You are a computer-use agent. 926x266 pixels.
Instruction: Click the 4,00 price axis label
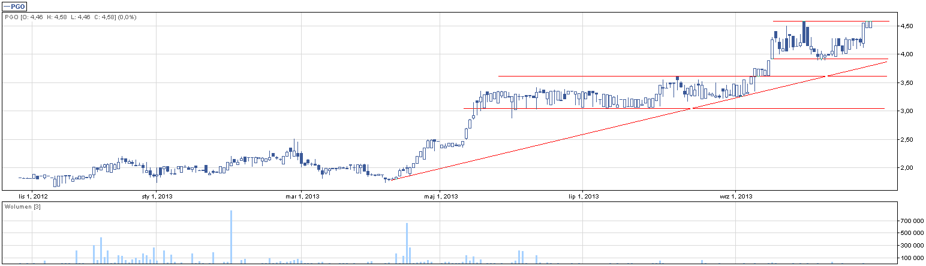tap(906, 54)
